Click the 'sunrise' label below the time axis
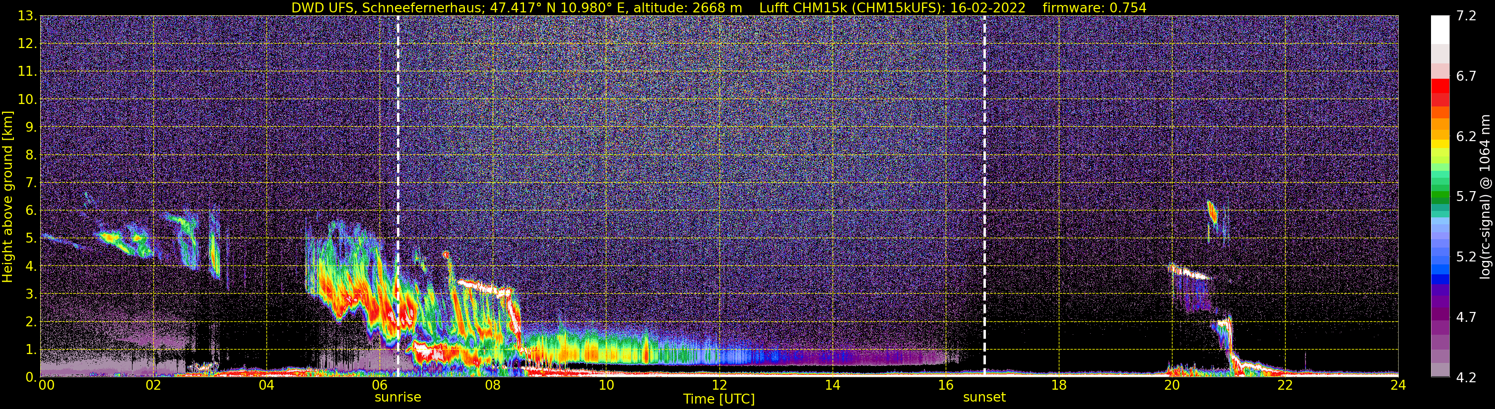This screenshot has height=409, width=1495. point(397,398)
